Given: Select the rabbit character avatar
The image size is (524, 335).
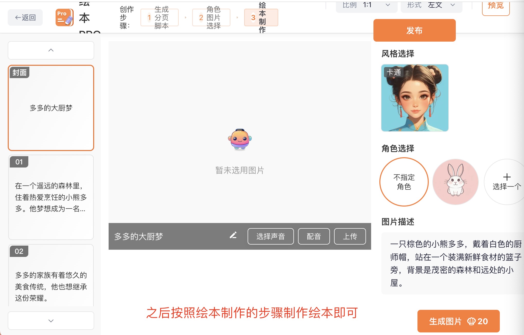Looking at the screenshot, I should coord(456,182).
